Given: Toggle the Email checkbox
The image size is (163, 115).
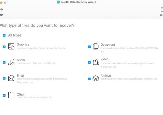Looking at the screenshot, I should [x=4, y=78].
